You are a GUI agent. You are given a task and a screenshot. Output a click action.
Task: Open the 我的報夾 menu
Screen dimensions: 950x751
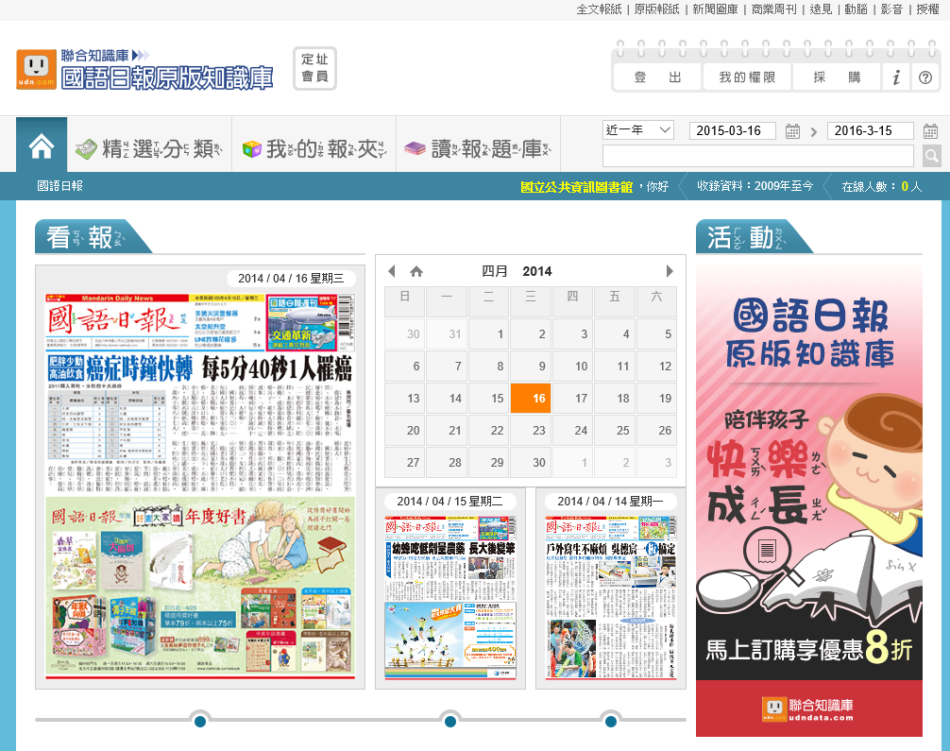click(x=314, y=148)
